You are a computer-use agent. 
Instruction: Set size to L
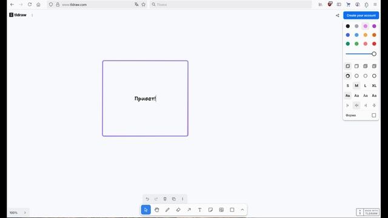[x=366, y=86]
